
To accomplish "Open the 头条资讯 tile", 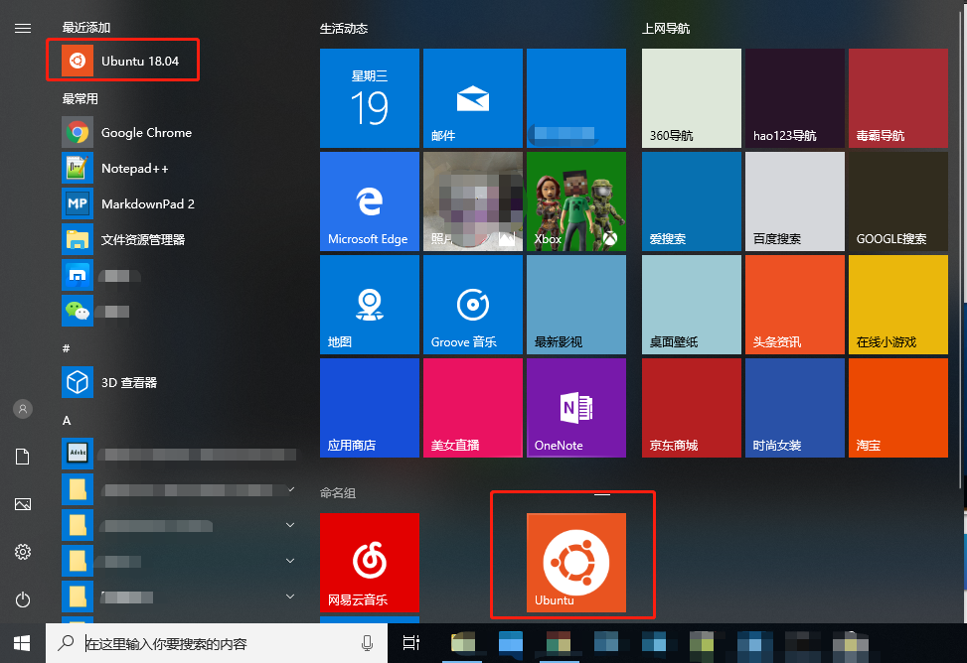I will coord(795,305).
